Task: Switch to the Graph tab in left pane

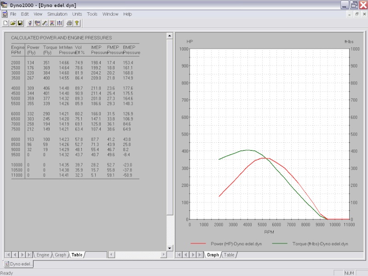Action: [x=60, y=255]
